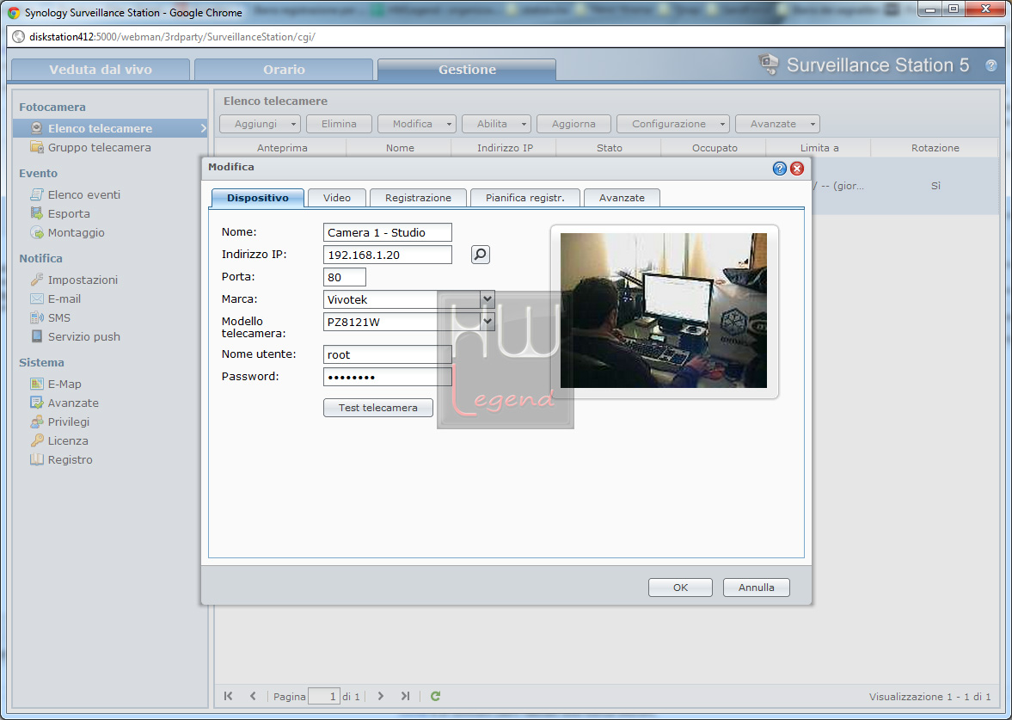The height and width of the screenshot is (720, 1012).
Task: Click the Indirizzo IP input field
Action: (x=387, y=255)
